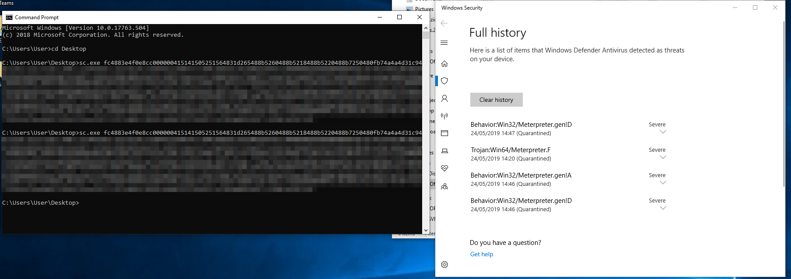Expand the 14:47 Meterpreter.gen!D threat entry

pyautogui.click(x=663, y=132)
